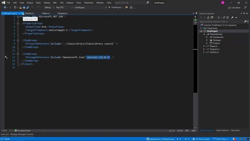Screen dimensions: 250x141
Task: Open Solution Explorer window options dropdown
Action: pos(241,13)
